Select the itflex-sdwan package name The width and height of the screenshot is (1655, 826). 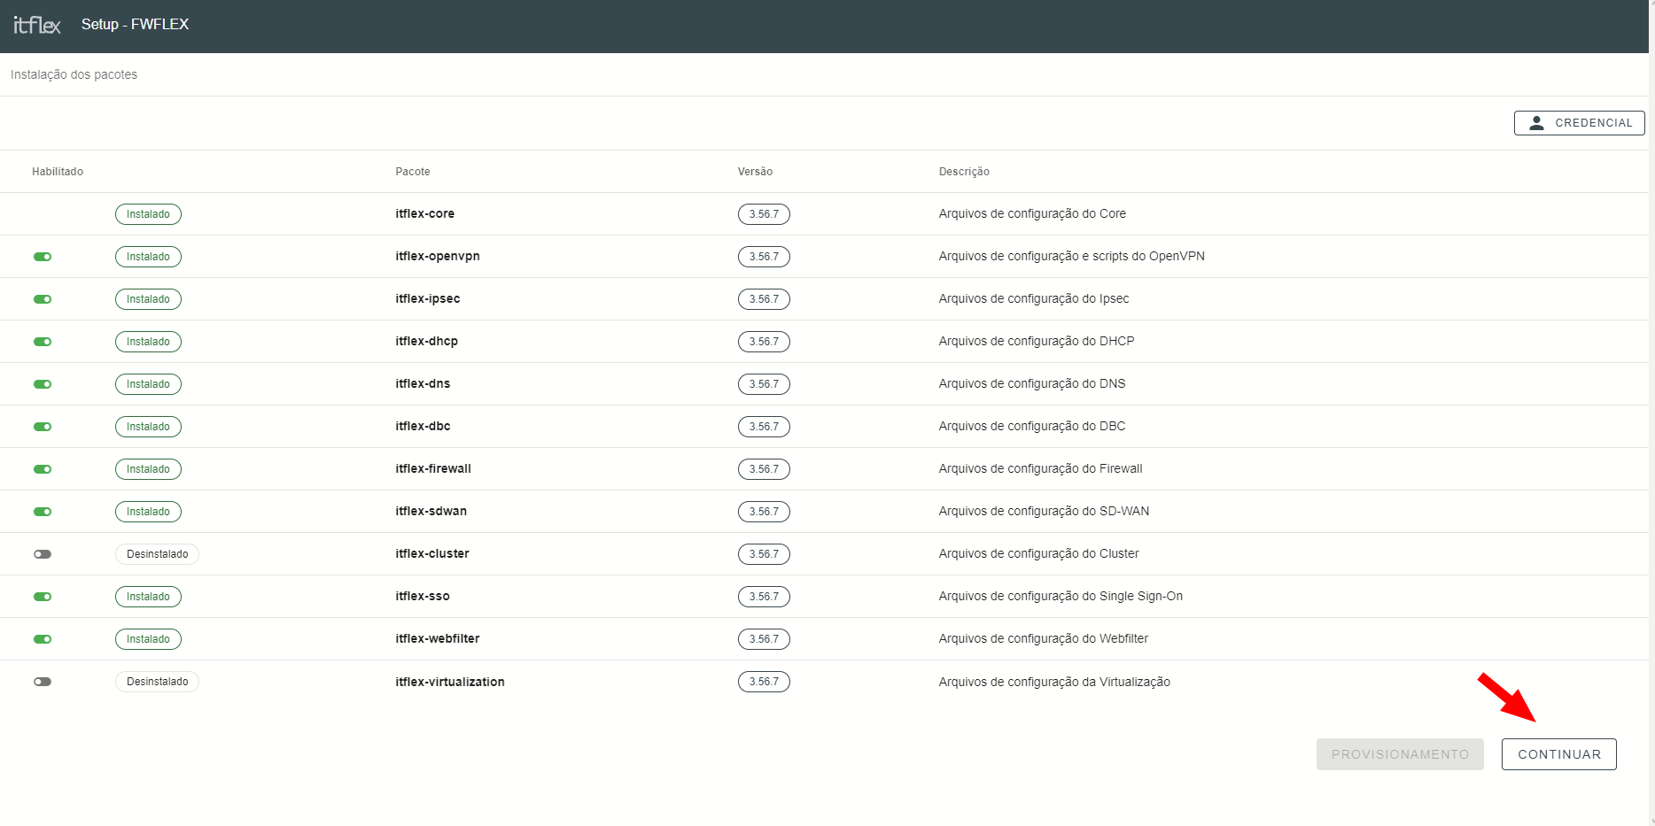431,511
